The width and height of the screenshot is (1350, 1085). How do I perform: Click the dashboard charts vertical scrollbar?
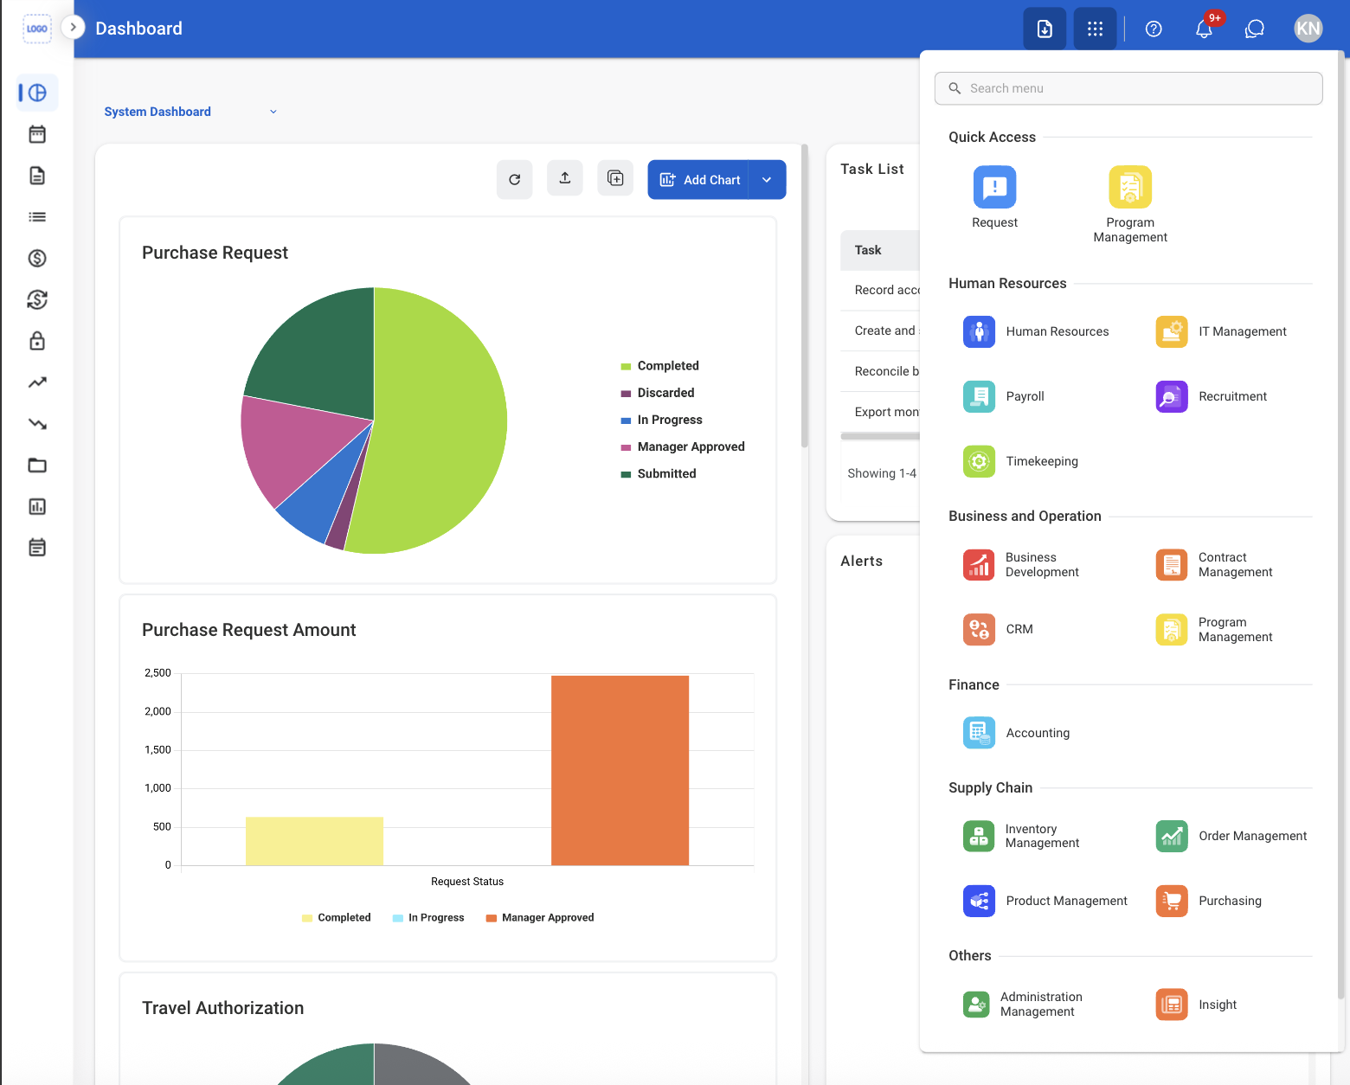(805, 296)
